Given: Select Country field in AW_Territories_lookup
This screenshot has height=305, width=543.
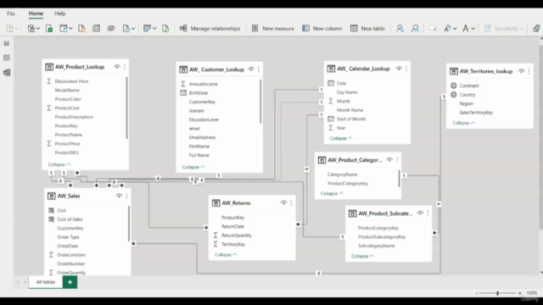Looking at the screenshot, I should click(x=467, y=95).
